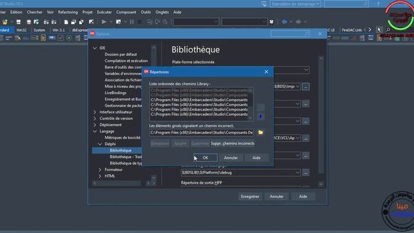Image resolution: width=414 pixels, height=233 pixels.
Task: Open the Disposition de démarrage dropdown
Action: click(x=295, y=4)
